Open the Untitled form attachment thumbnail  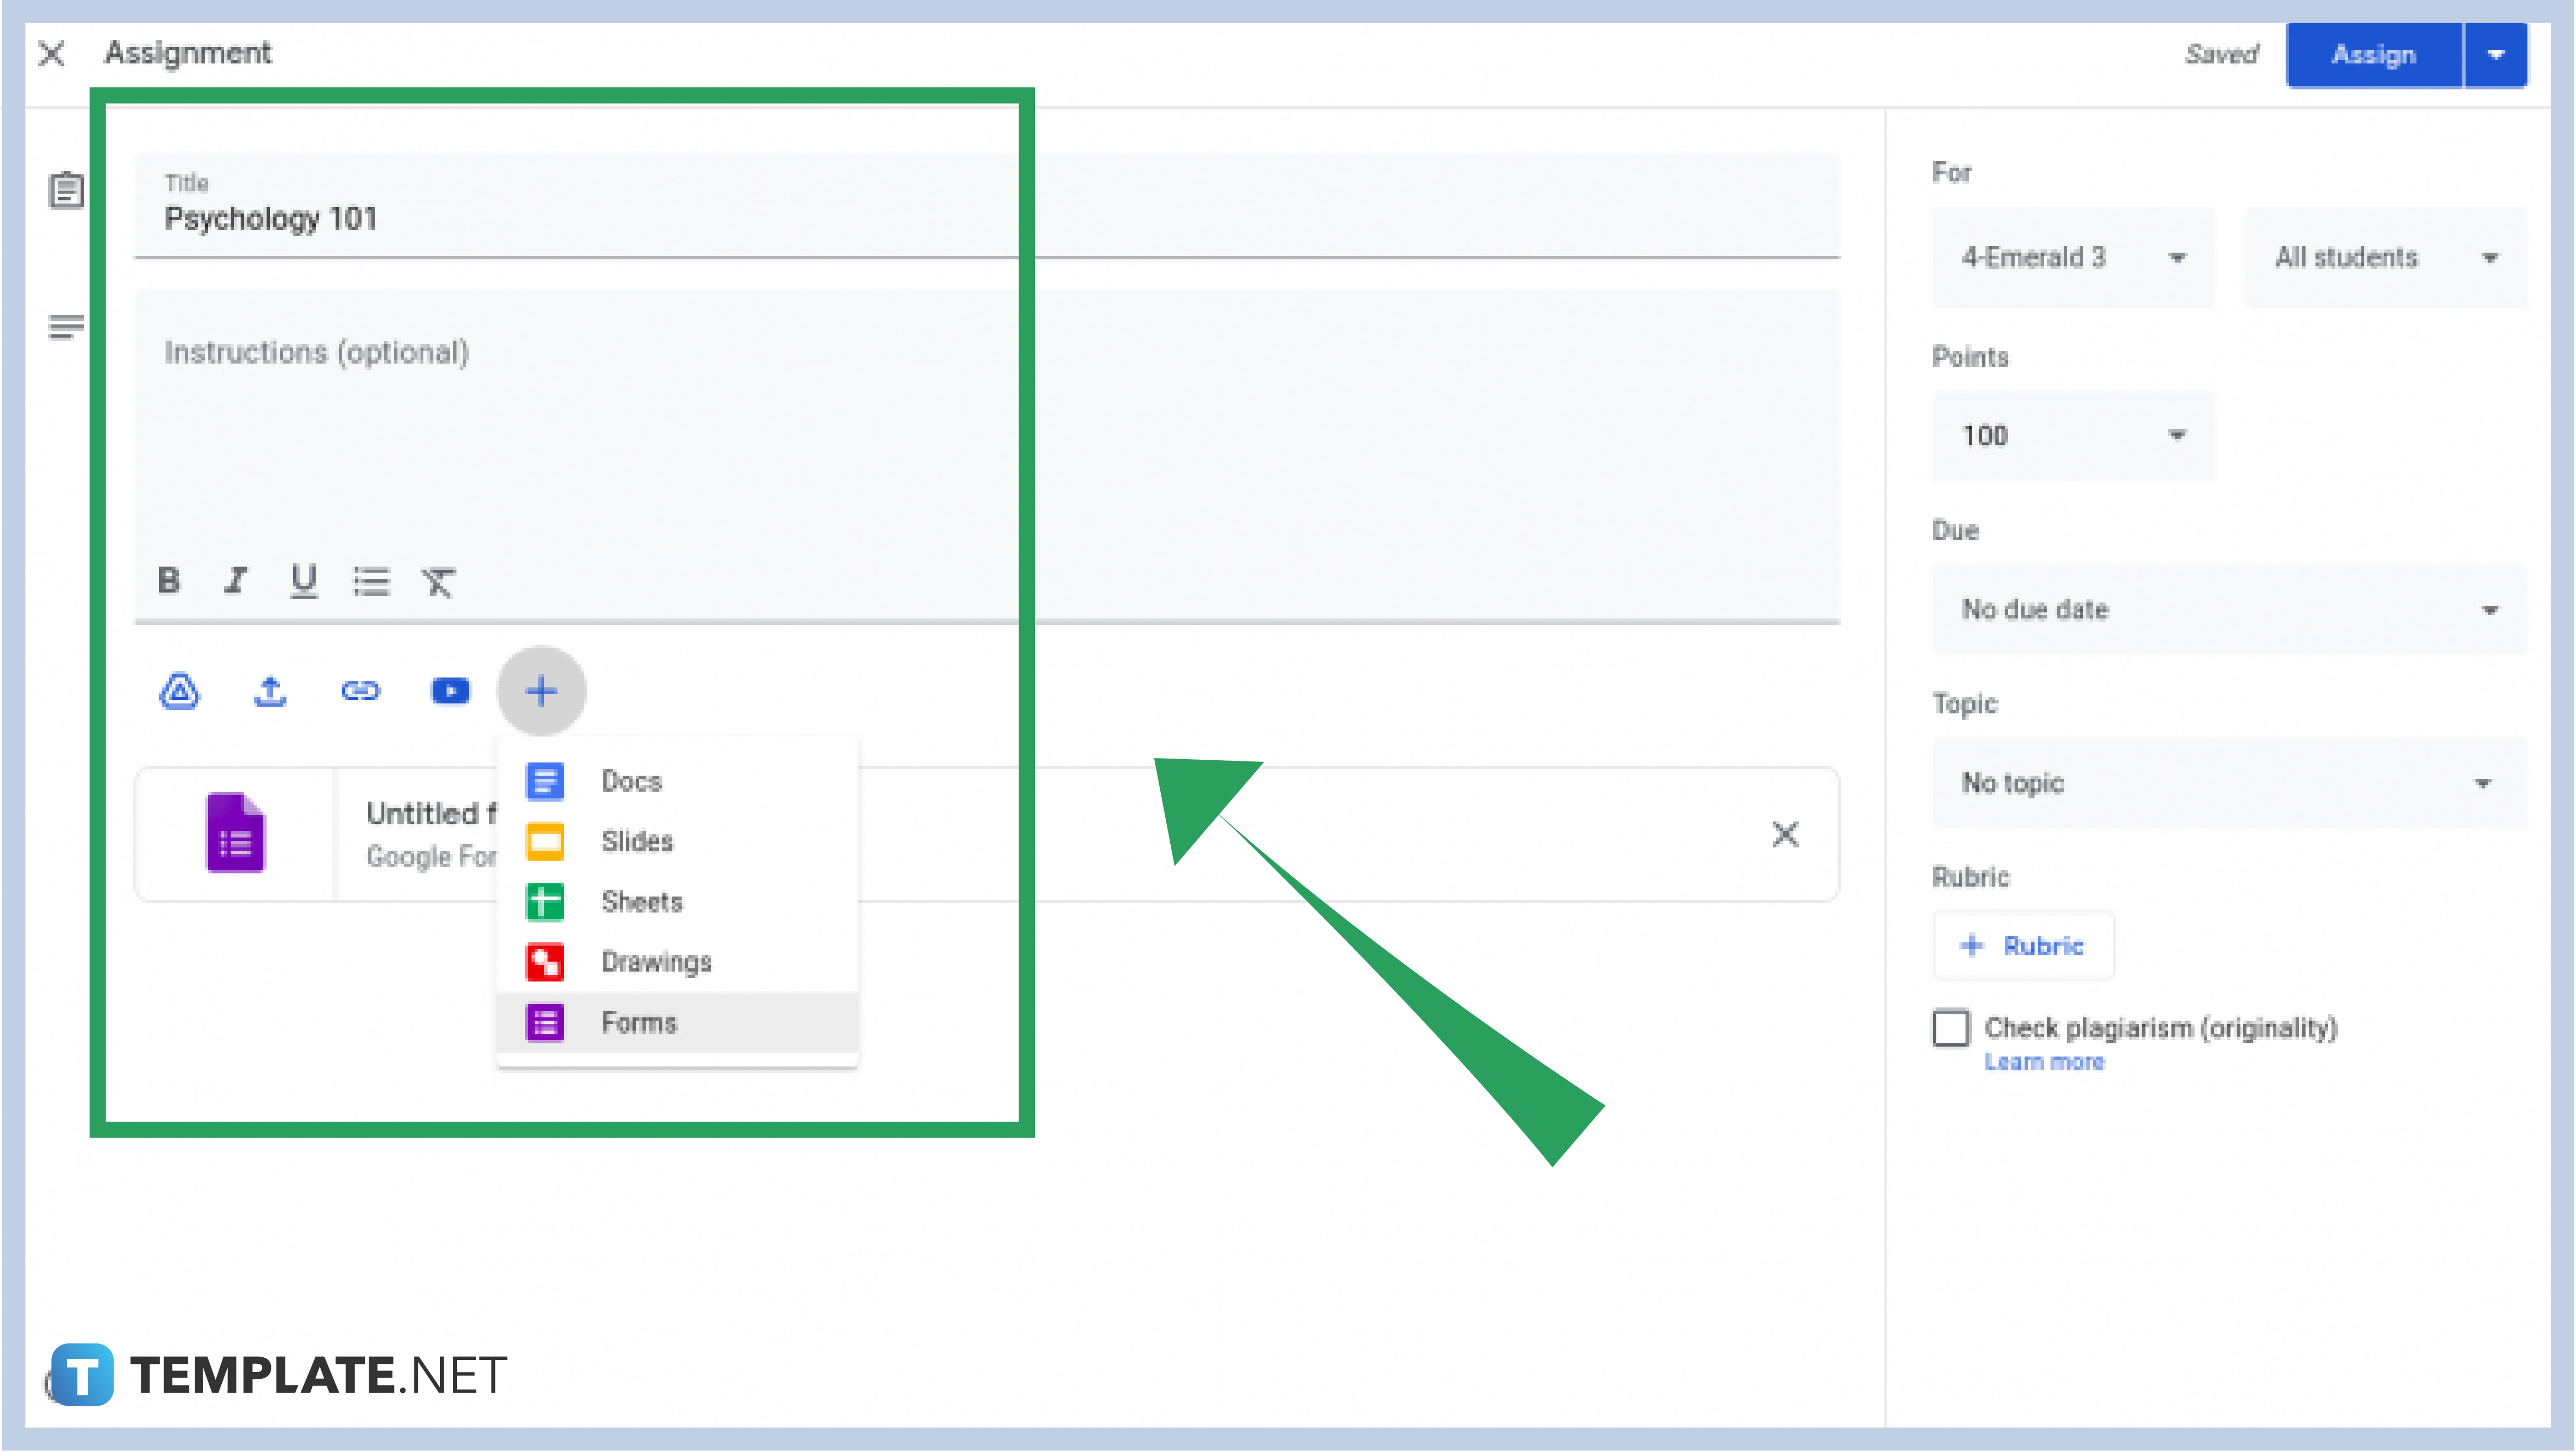pyautogui.click(x=236, y=834)
